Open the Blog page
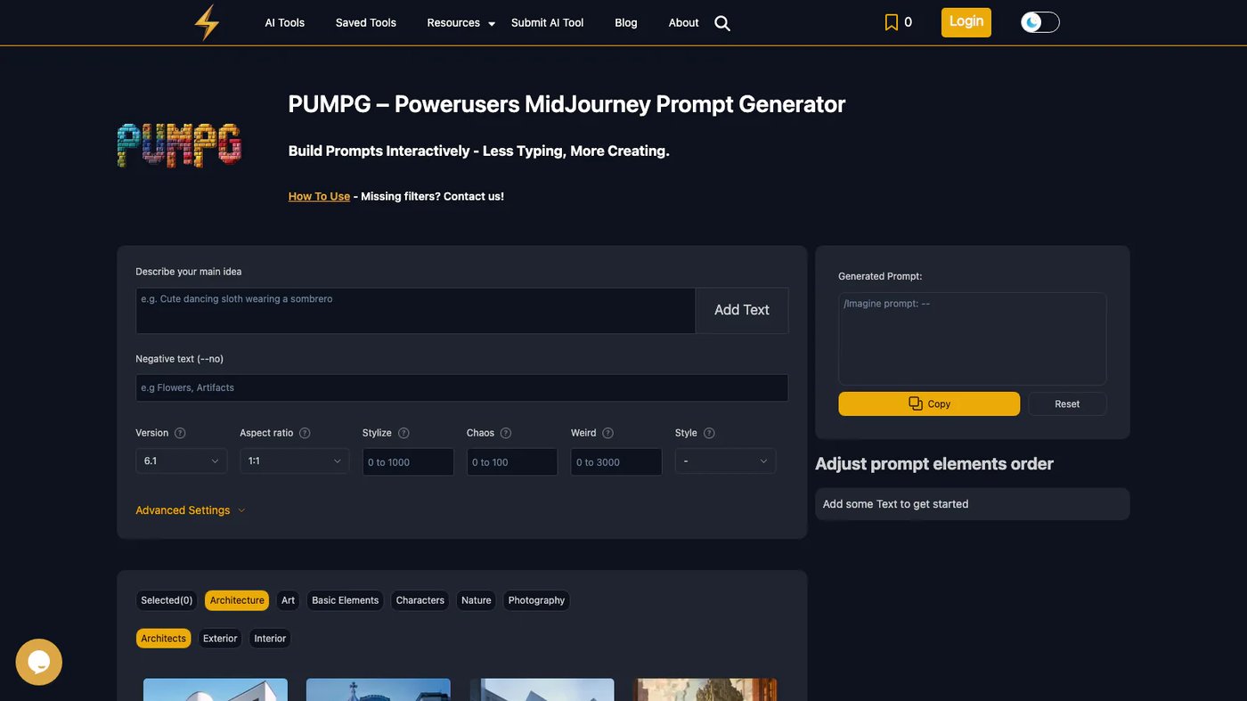The image size is (1247, 701). click(x=626, y=23)
